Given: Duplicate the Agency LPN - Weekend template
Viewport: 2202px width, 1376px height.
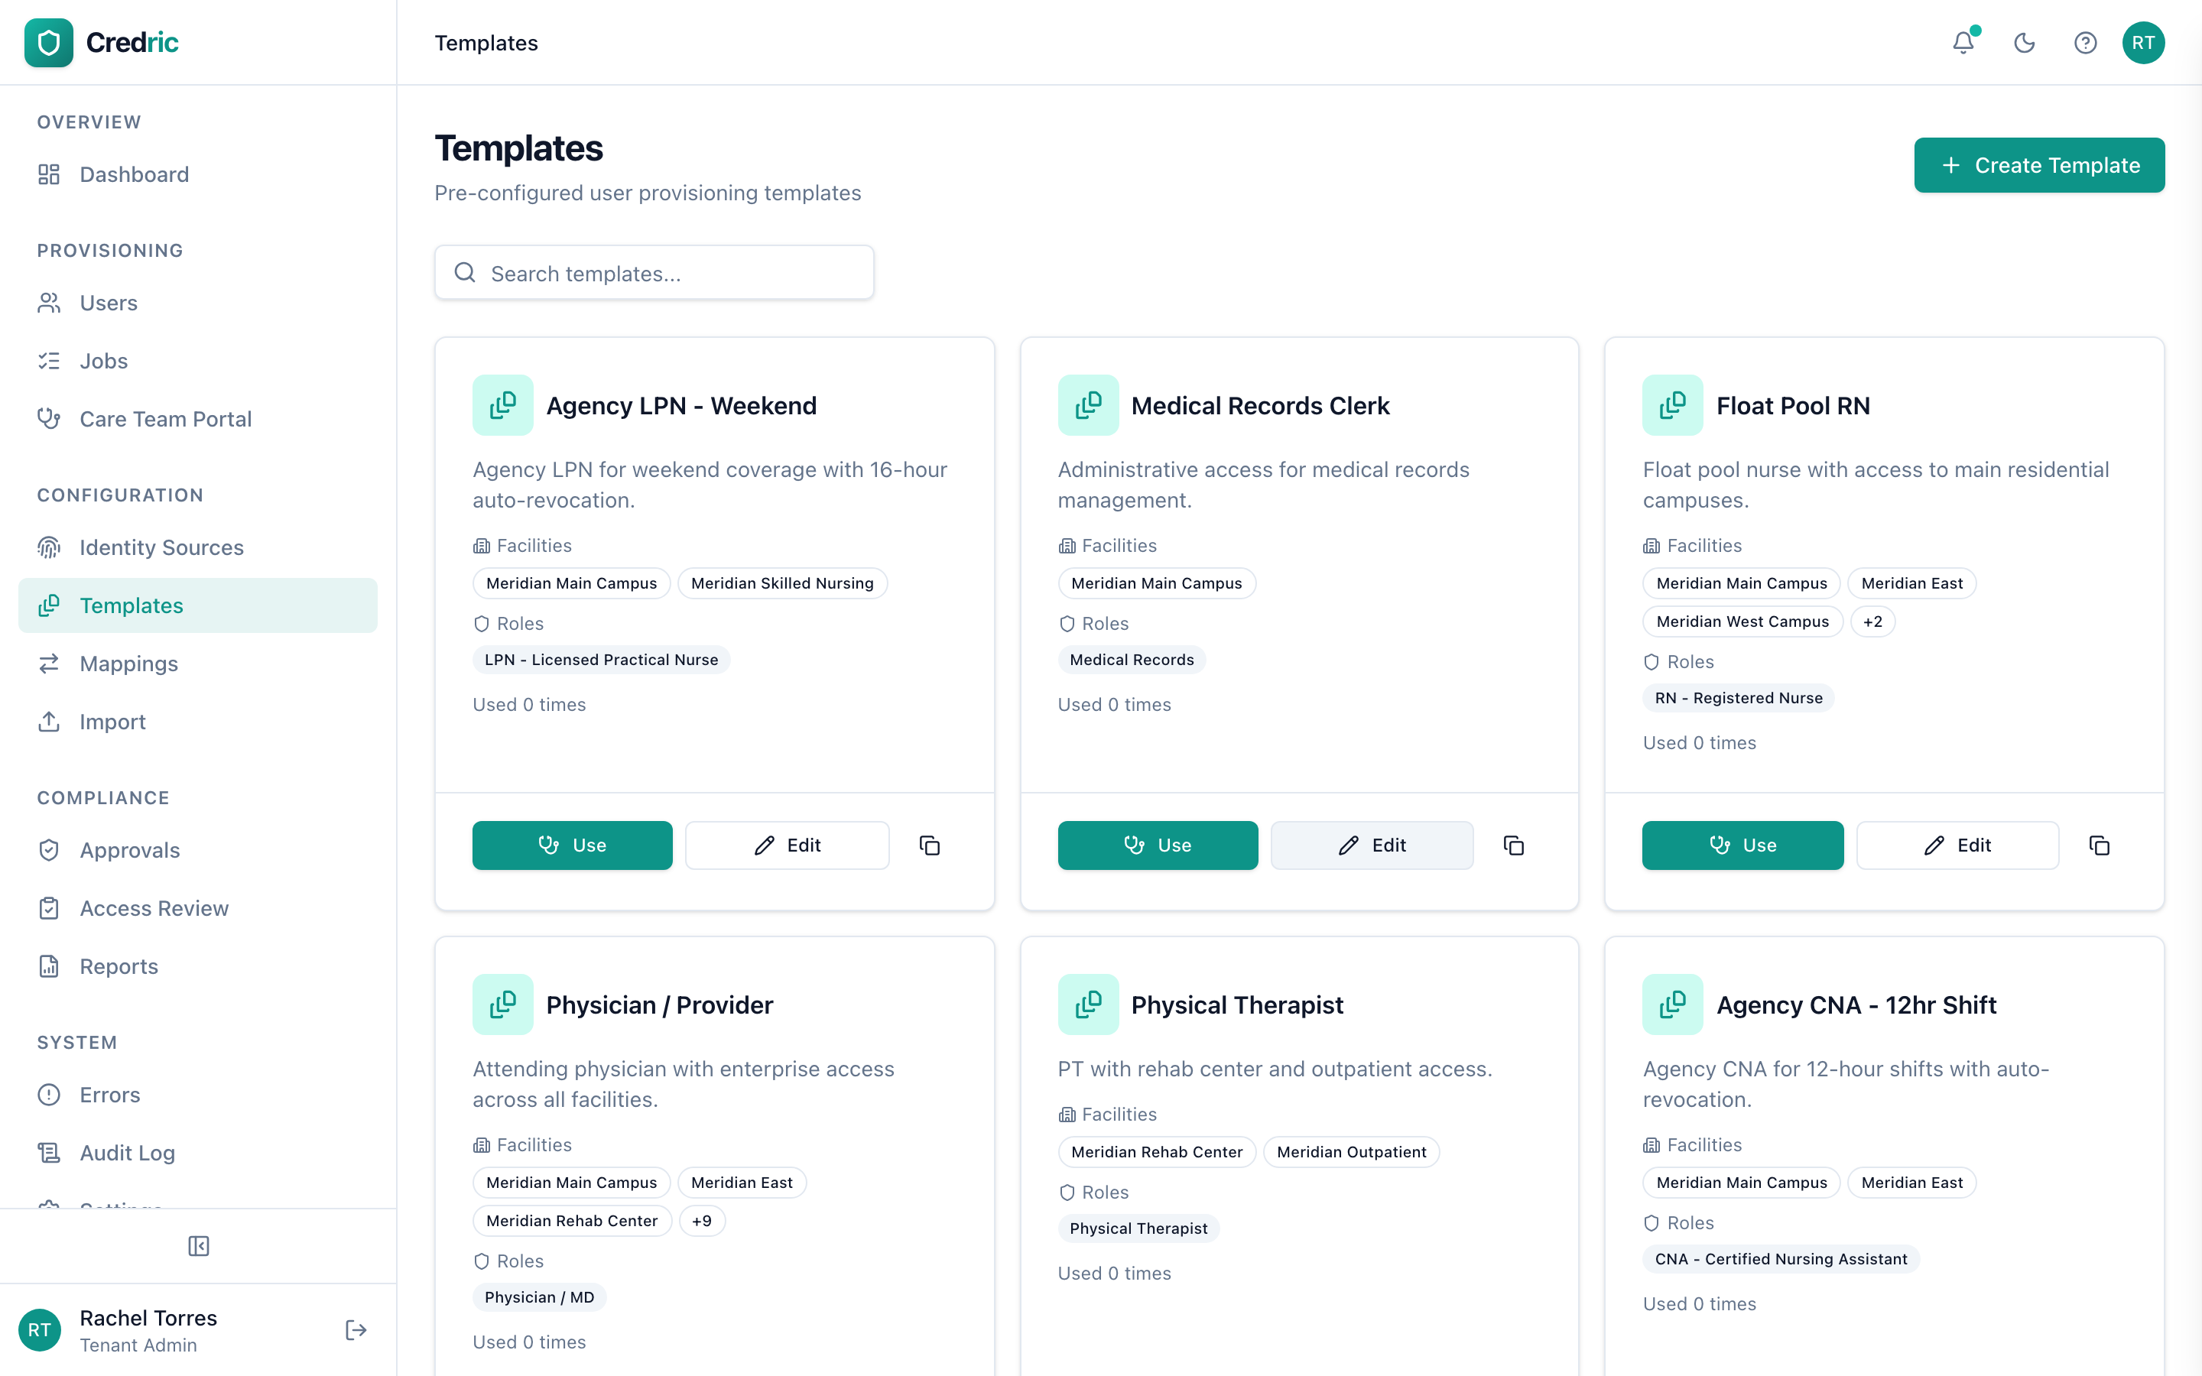Looking at the screenshot, I should (x=929, y=845).
